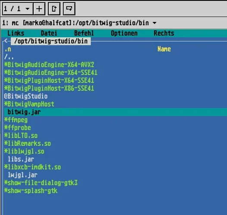
Task: Select the @BitwigStudio symlink
Action: 26,96
